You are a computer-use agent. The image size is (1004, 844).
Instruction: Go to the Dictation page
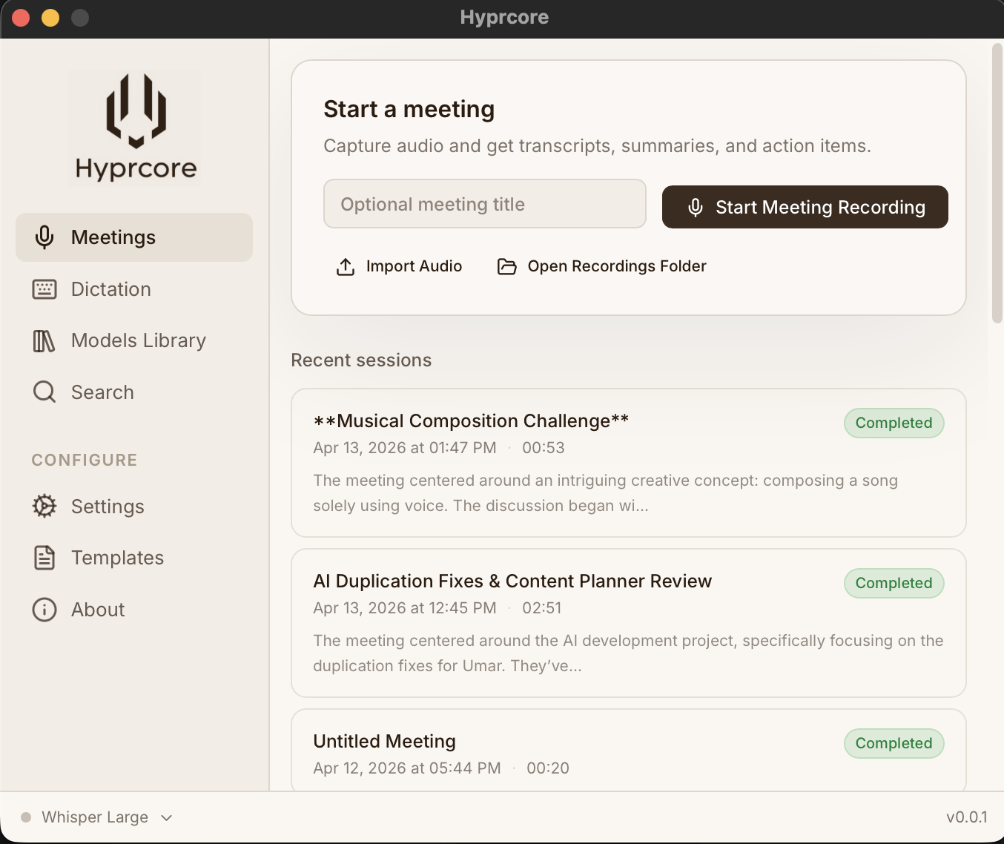click(x=134, y=289)
